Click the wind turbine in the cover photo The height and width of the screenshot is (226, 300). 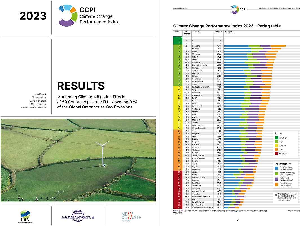[x=102, y=153]
